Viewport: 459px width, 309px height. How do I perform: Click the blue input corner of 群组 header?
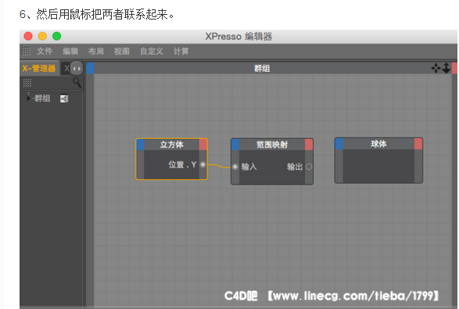90,68
